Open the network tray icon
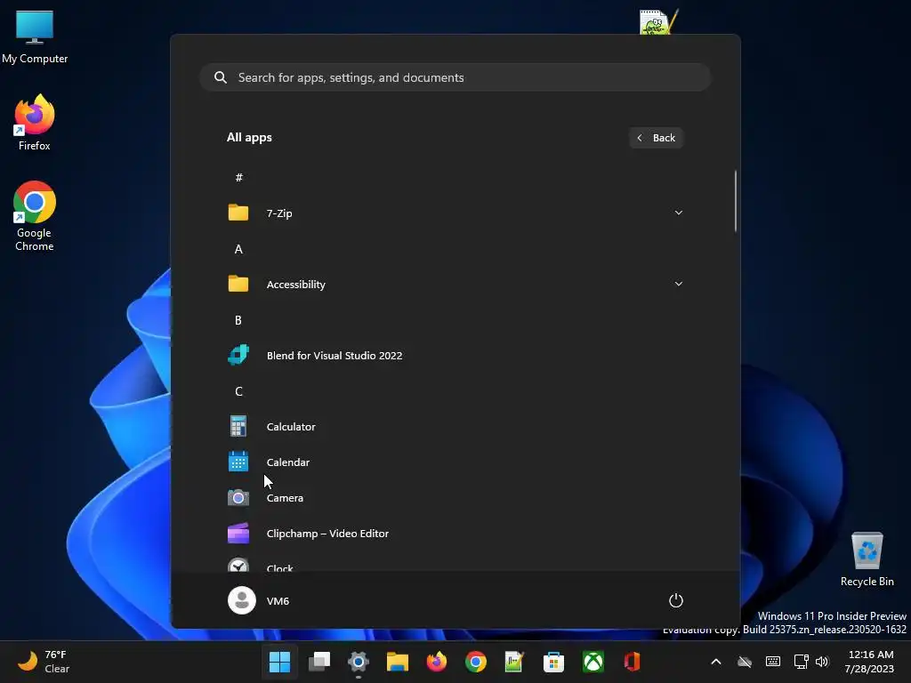The width and height of the screenshot is (911, 683). [802, 662]
